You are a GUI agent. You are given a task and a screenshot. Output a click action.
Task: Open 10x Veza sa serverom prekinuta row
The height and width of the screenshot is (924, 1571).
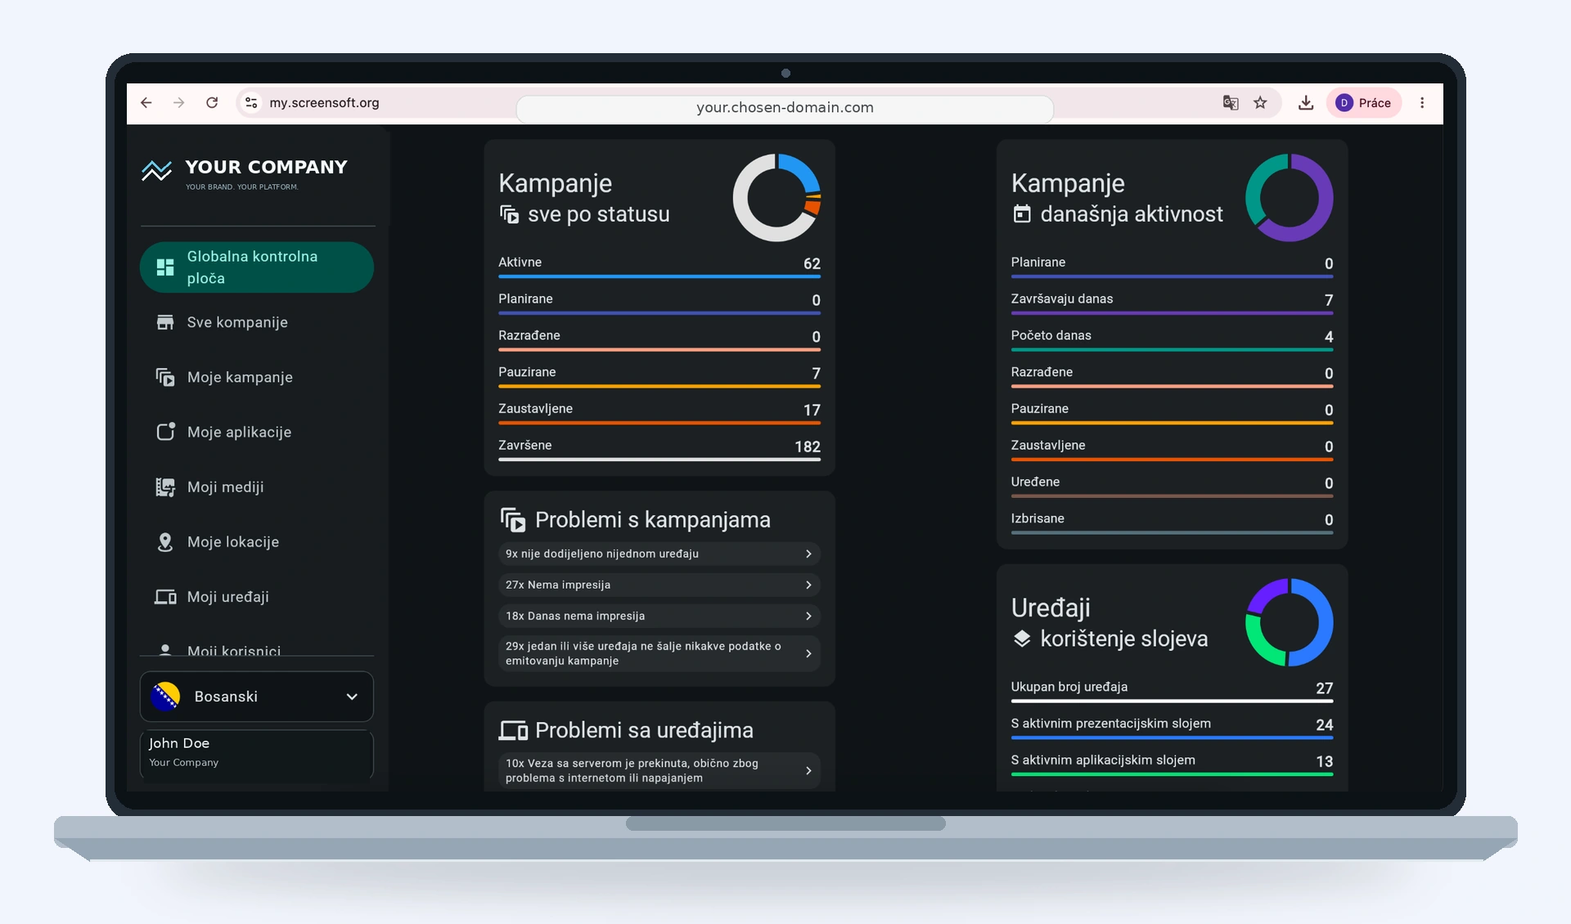(659, 770)
